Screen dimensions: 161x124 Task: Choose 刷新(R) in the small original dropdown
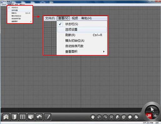coord(20,13)
